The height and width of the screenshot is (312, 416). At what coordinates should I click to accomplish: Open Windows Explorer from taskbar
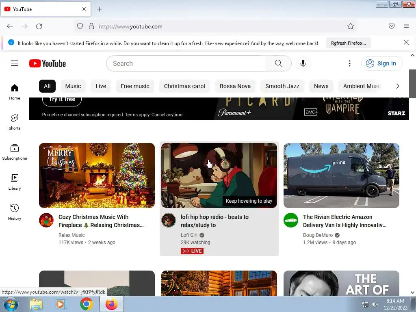36,304
